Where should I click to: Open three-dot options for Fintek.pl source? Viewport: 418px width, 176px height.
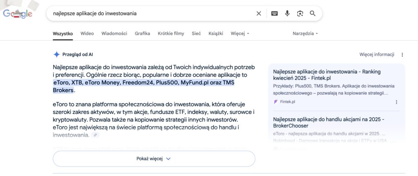point(396,102)
